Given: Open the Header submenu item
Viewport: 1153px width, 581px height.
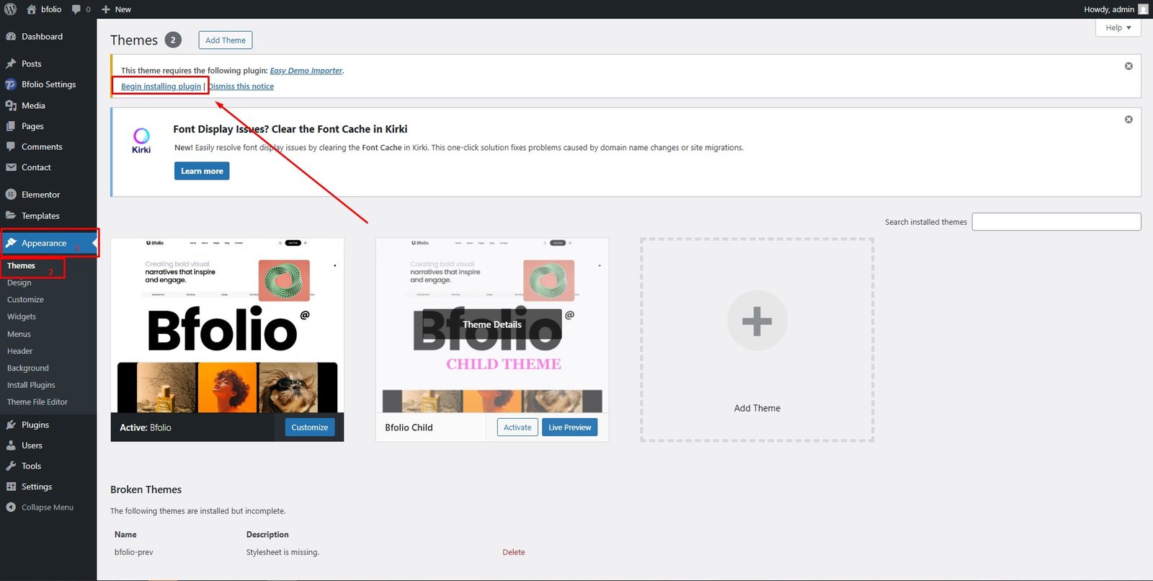Looking at the screenshot, I should pos(19,351).
